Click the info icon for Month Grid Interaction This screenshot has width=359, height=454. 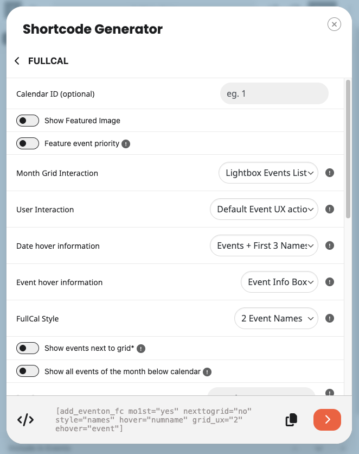(x=330, y=173)
